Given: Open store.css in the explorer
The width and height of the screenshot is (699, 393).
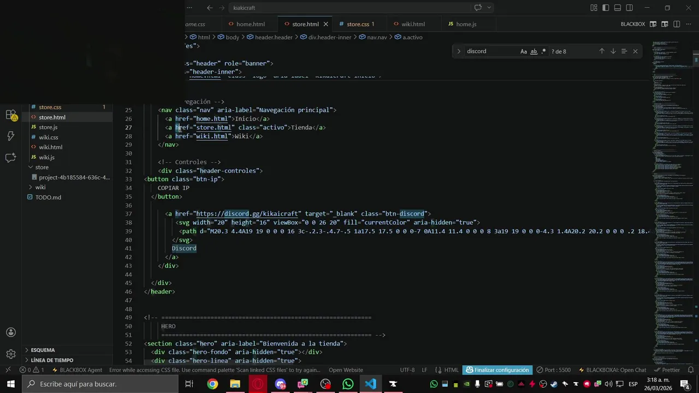Looking at the screenshot, I should pyautogui.click(x=68, y=107).
